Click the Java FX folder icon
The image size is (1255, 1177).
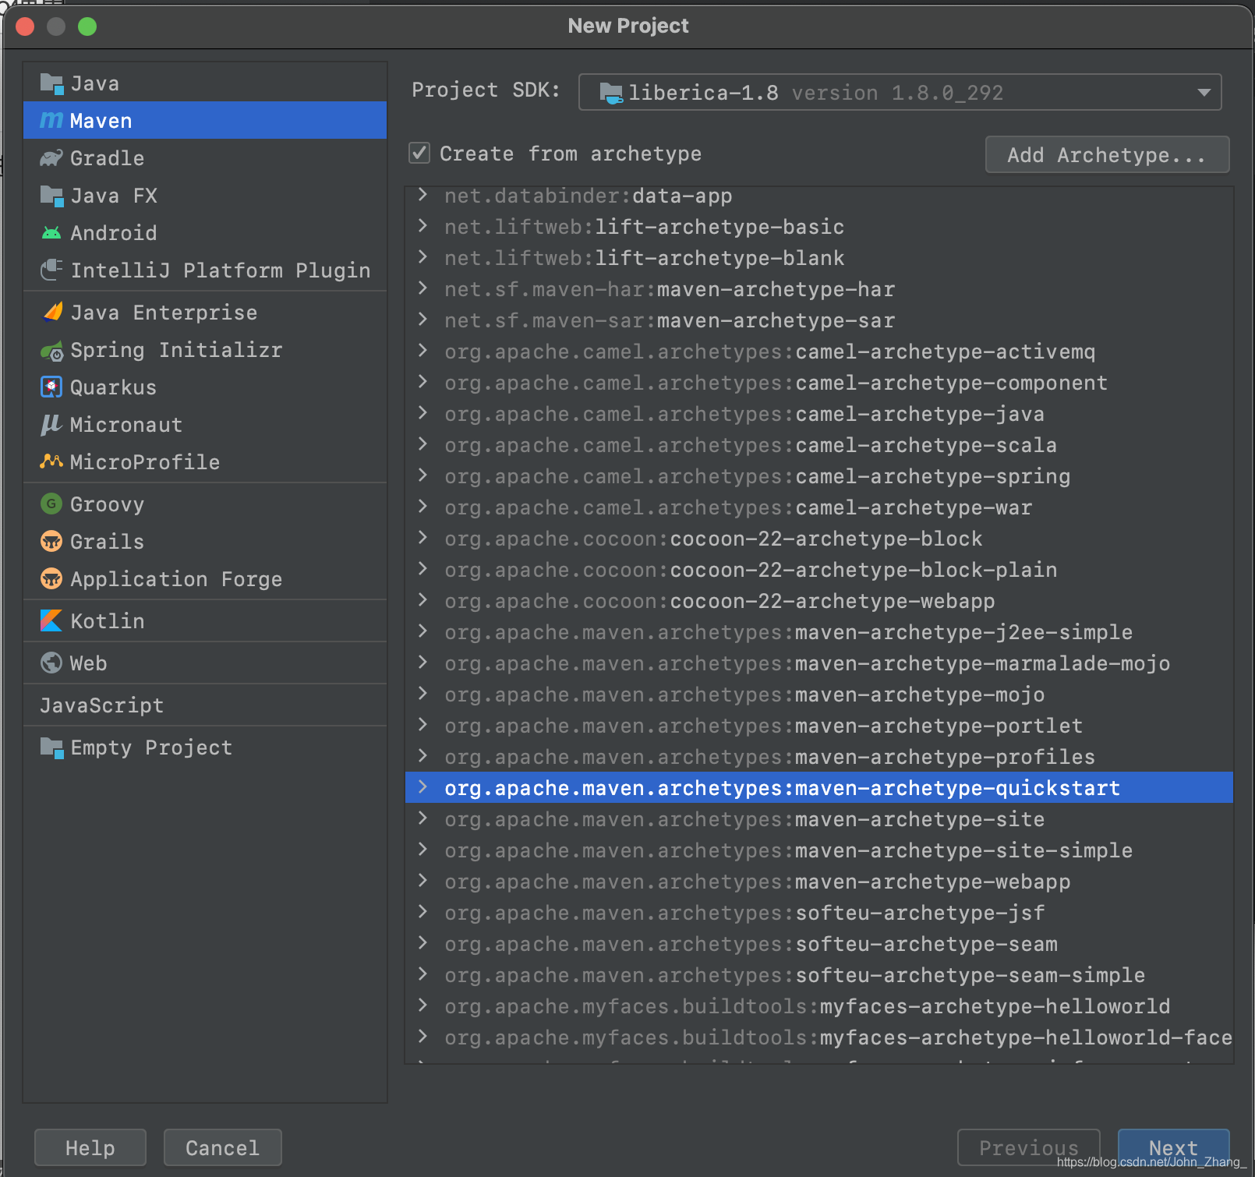51,196
